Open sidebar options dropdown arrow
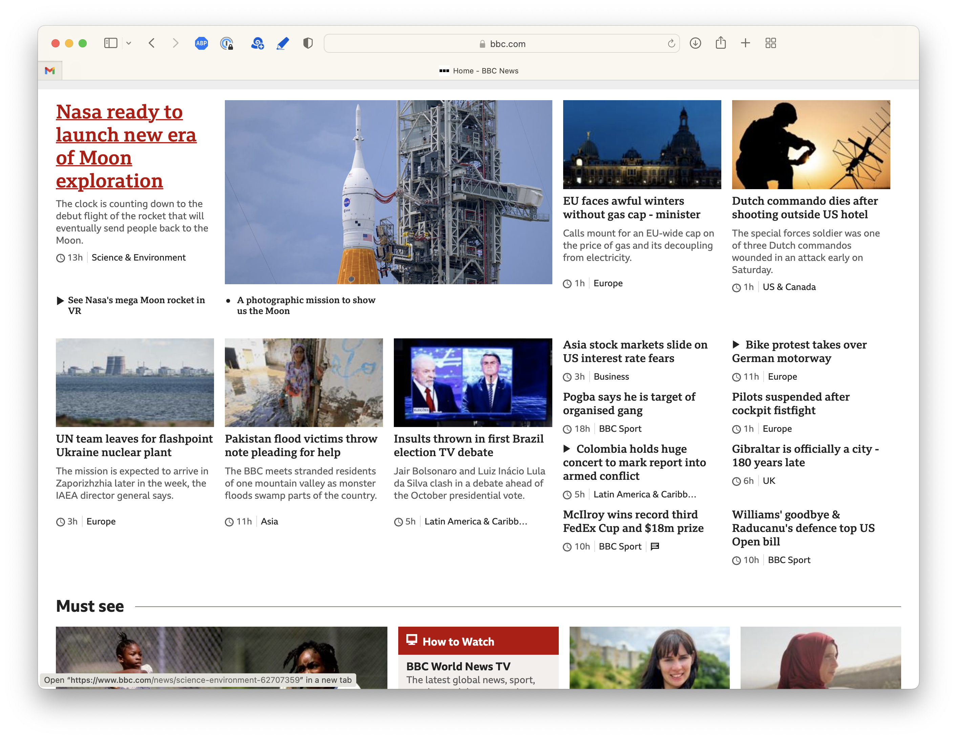The image size is (957, 739). [129, 43]
